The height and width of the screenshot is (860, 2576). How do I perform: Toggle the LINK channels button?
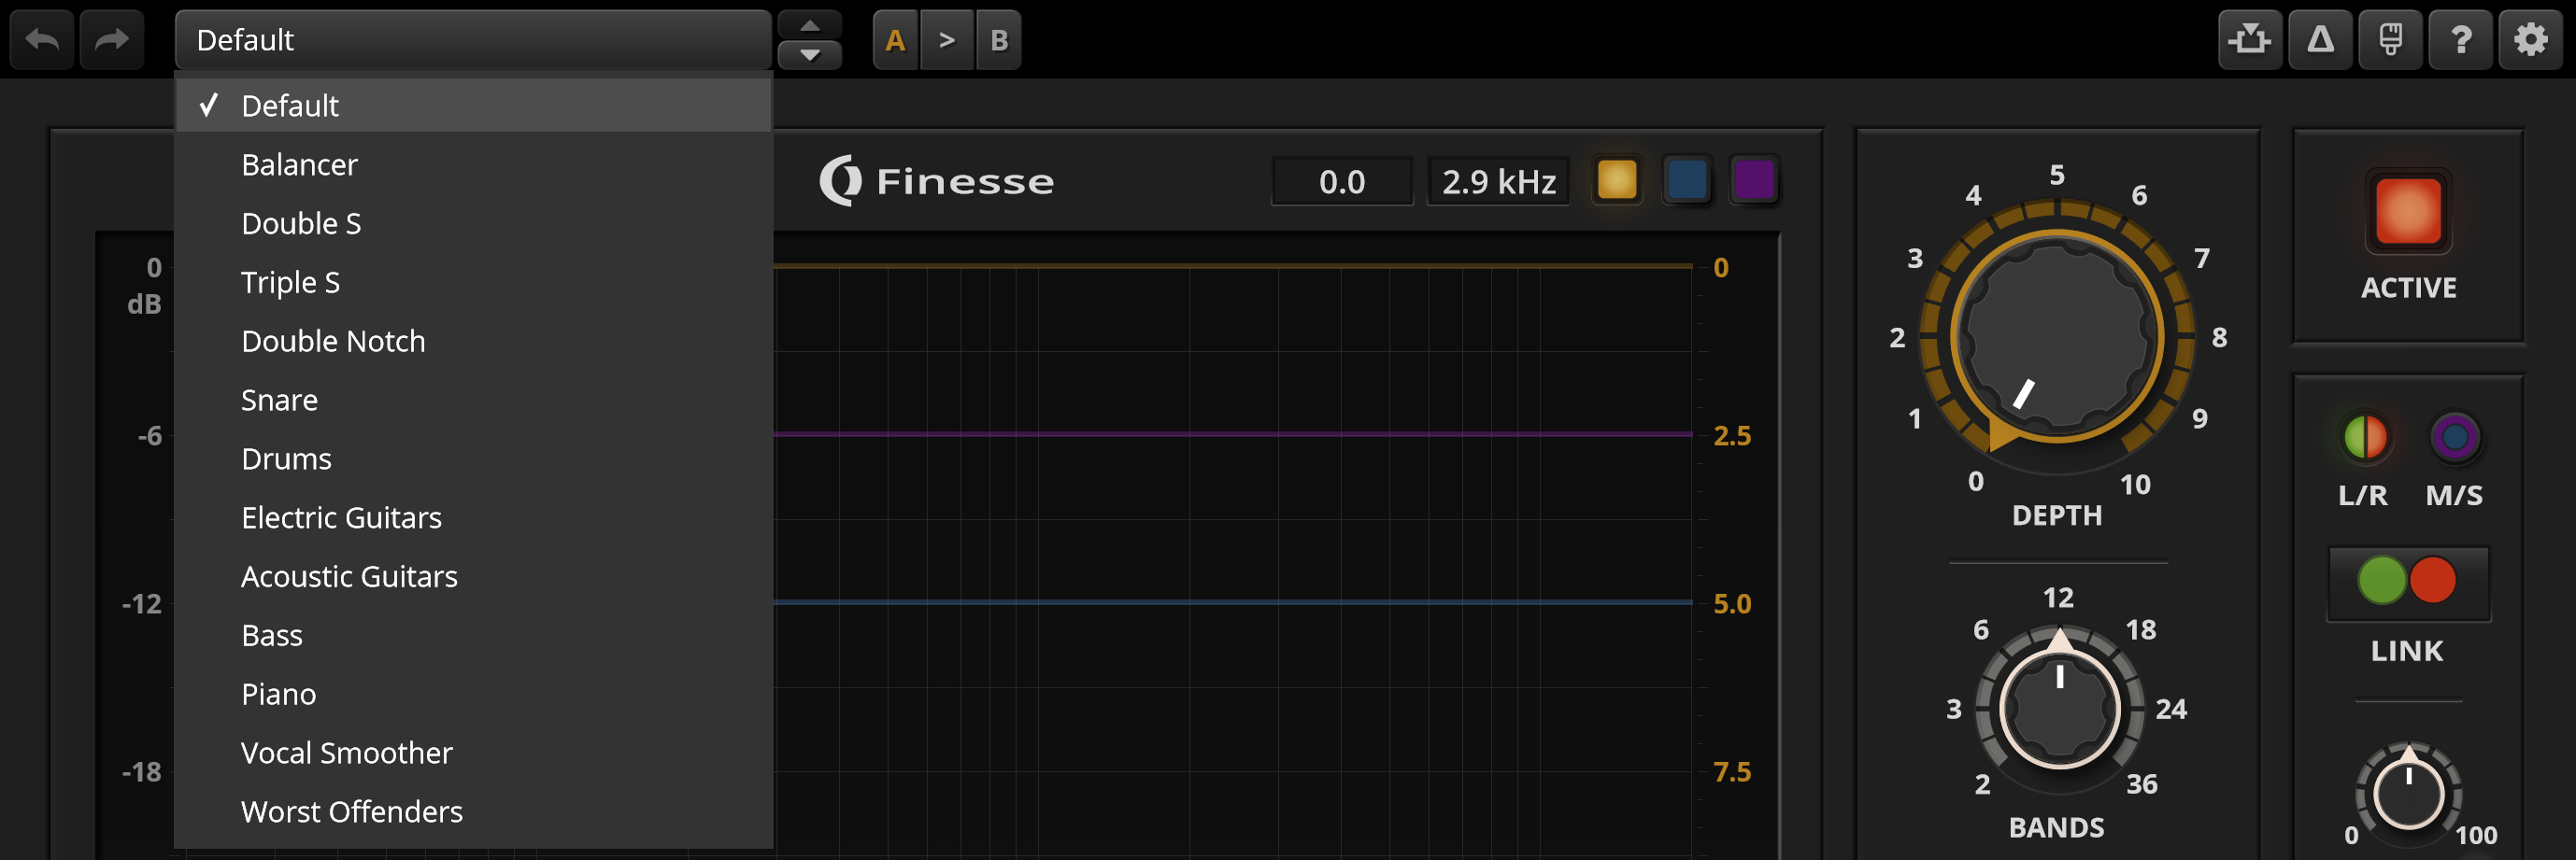[x=2408, y=583]
